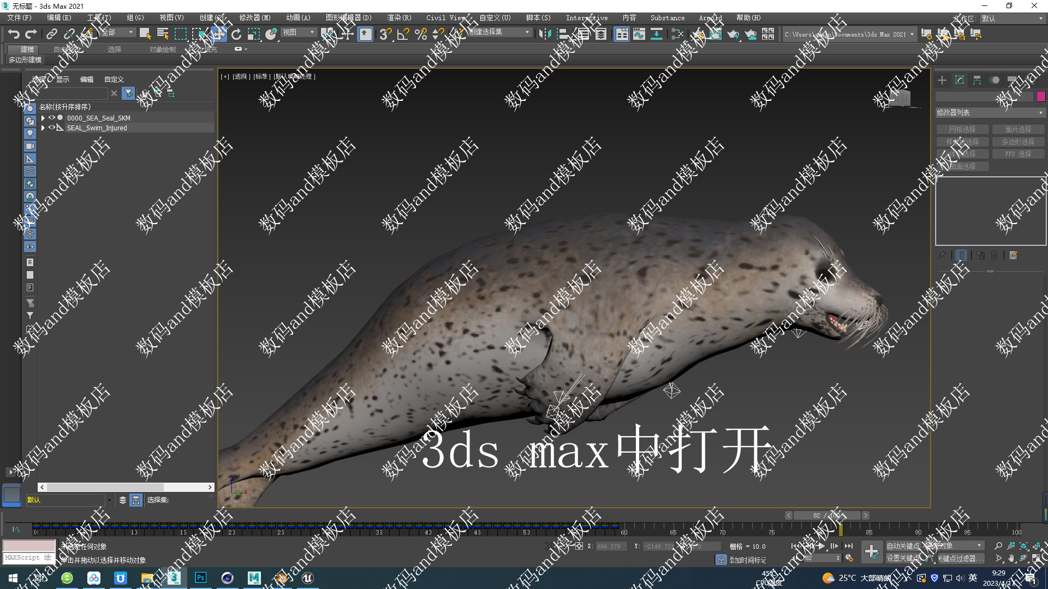Screen dimensions: 1048x589
Task: Click the Play Animation button
Action: [x=821, y=546]
